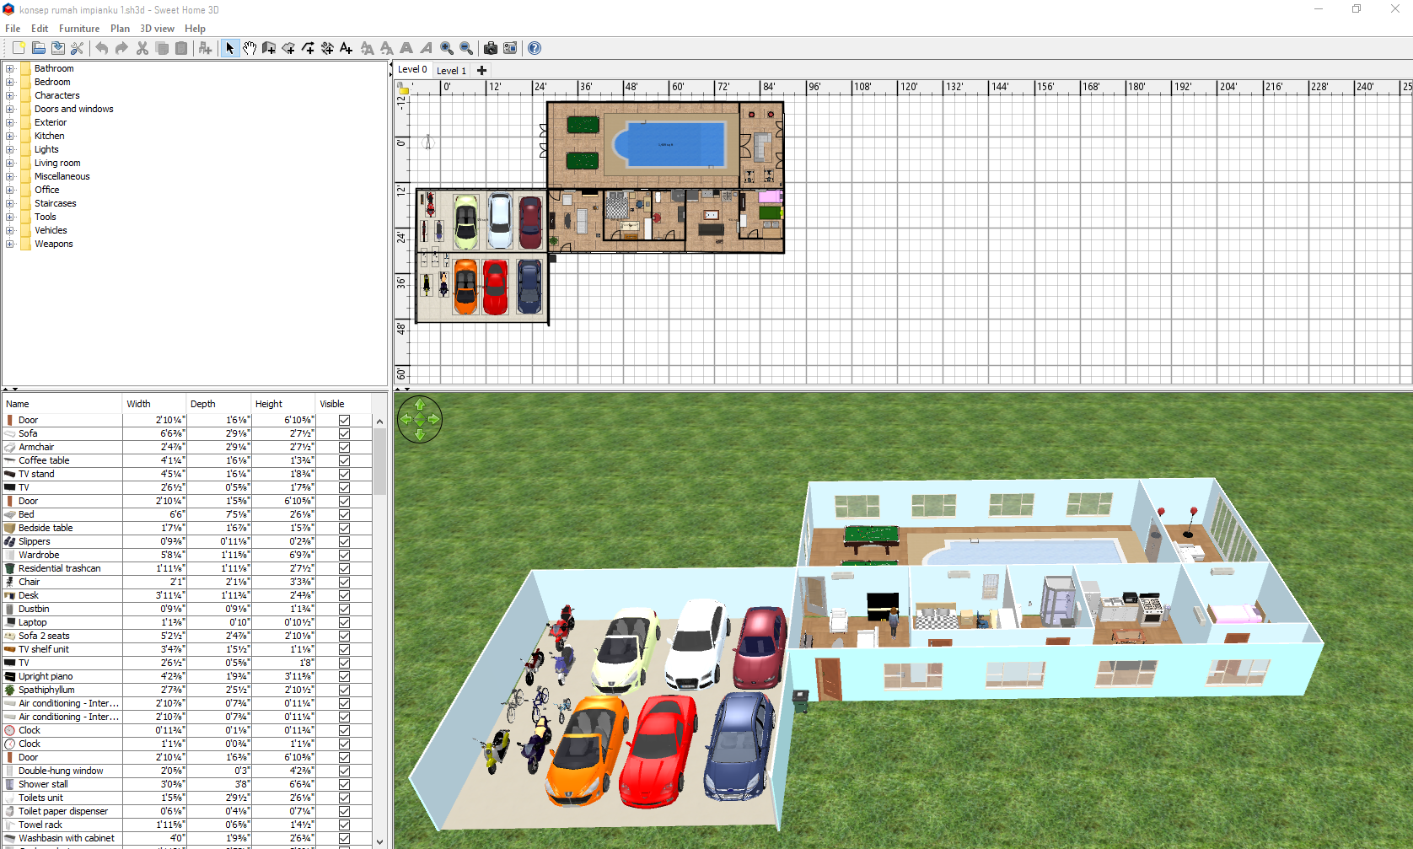Sort furniture list by Width column

[153, 404]
